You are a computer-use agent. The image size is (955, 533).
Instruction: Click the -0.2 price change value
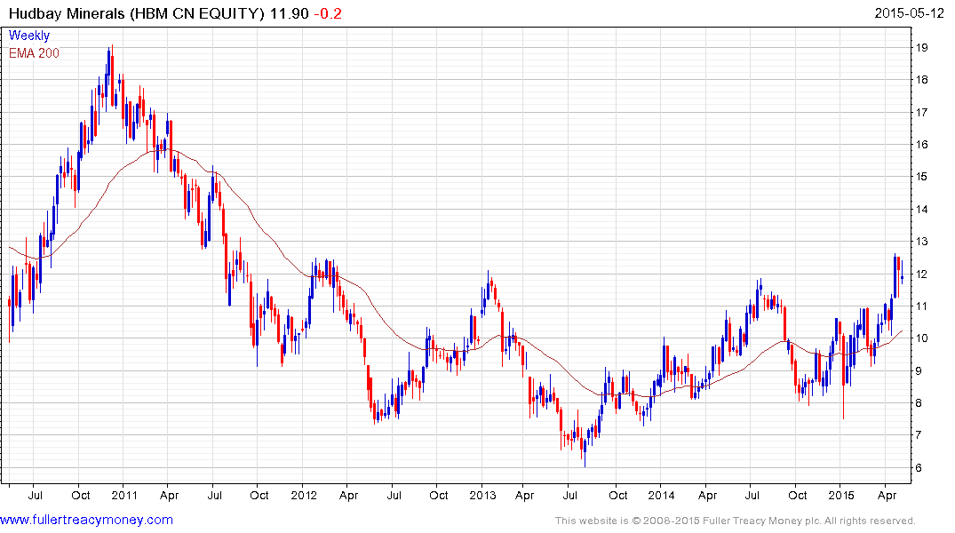tap(328, 13)
